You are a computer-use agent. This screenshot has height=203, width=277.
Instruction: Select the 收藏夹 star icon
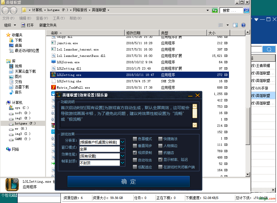click(x=8, y=35)
